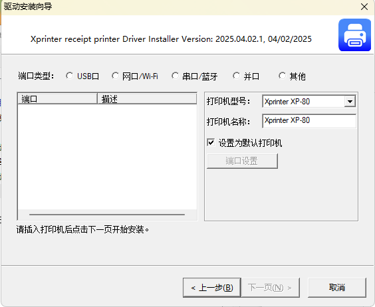375x307 pixels.
Task: Open the 打印机型号 dropdown arrow
Action: pos(350,102)
